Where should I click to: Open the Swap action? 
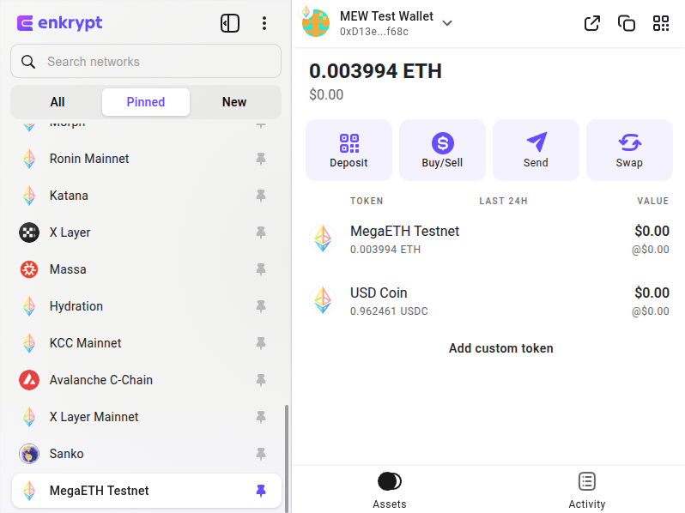click(629, 150)
